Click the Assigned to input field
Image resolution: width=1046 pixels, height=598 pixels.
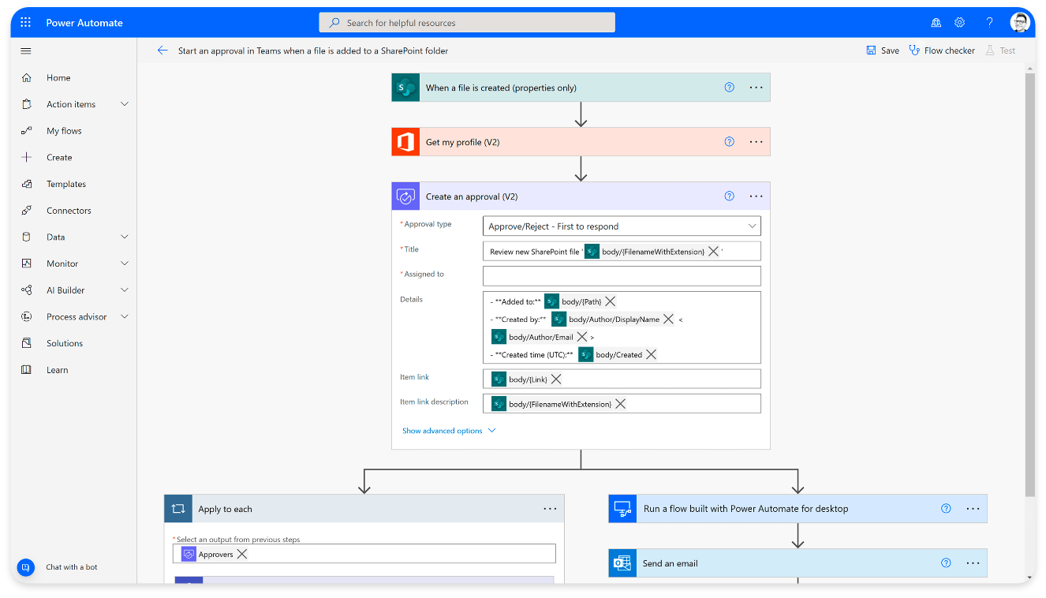(622, 275)
